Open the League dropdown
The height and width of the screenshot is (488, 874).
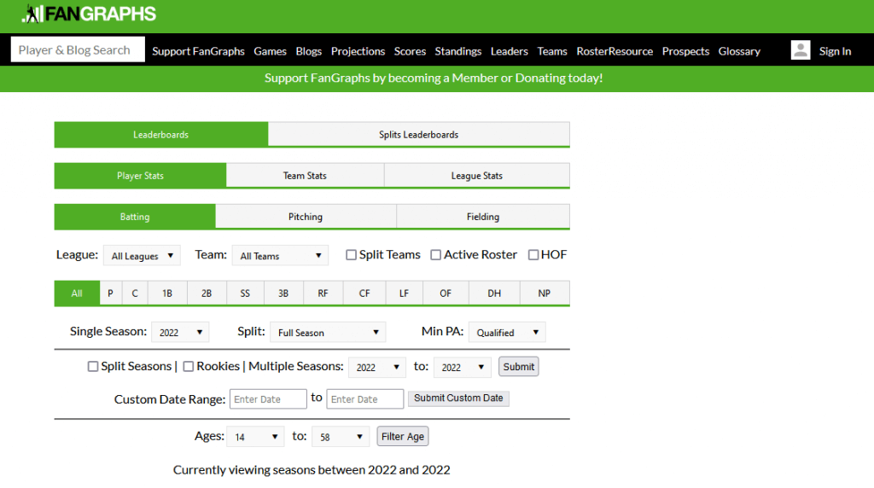(142, 256)
